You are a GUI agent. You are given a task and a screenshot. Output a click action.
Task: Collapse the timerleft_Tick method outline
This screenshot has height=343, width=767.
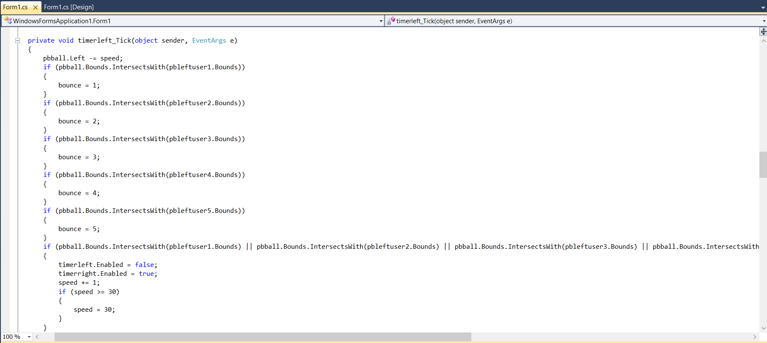18,41
